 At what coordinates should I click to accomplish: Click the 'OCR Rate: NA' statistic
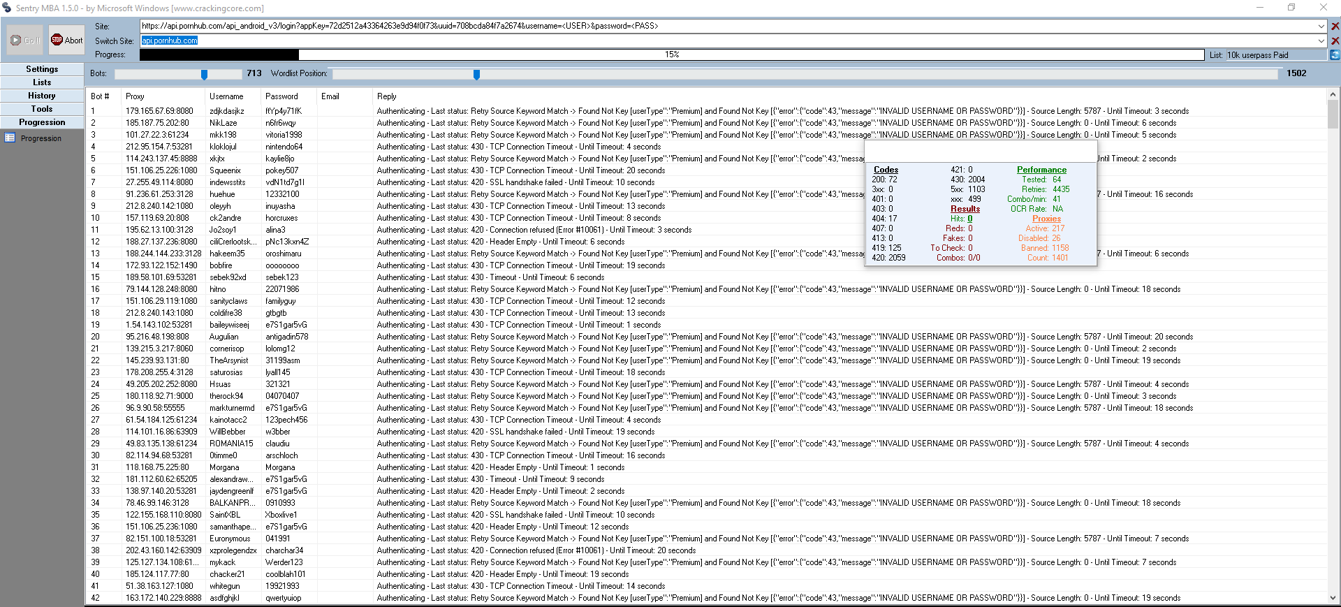[x=1036, y=209]
